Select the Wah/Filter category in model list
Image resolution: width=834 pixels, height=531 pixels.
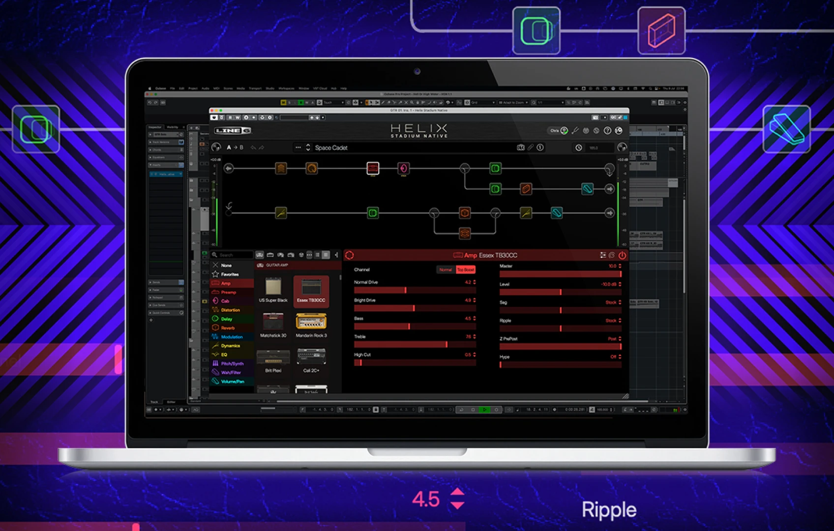pyautogui.click(x=231, y=373)
